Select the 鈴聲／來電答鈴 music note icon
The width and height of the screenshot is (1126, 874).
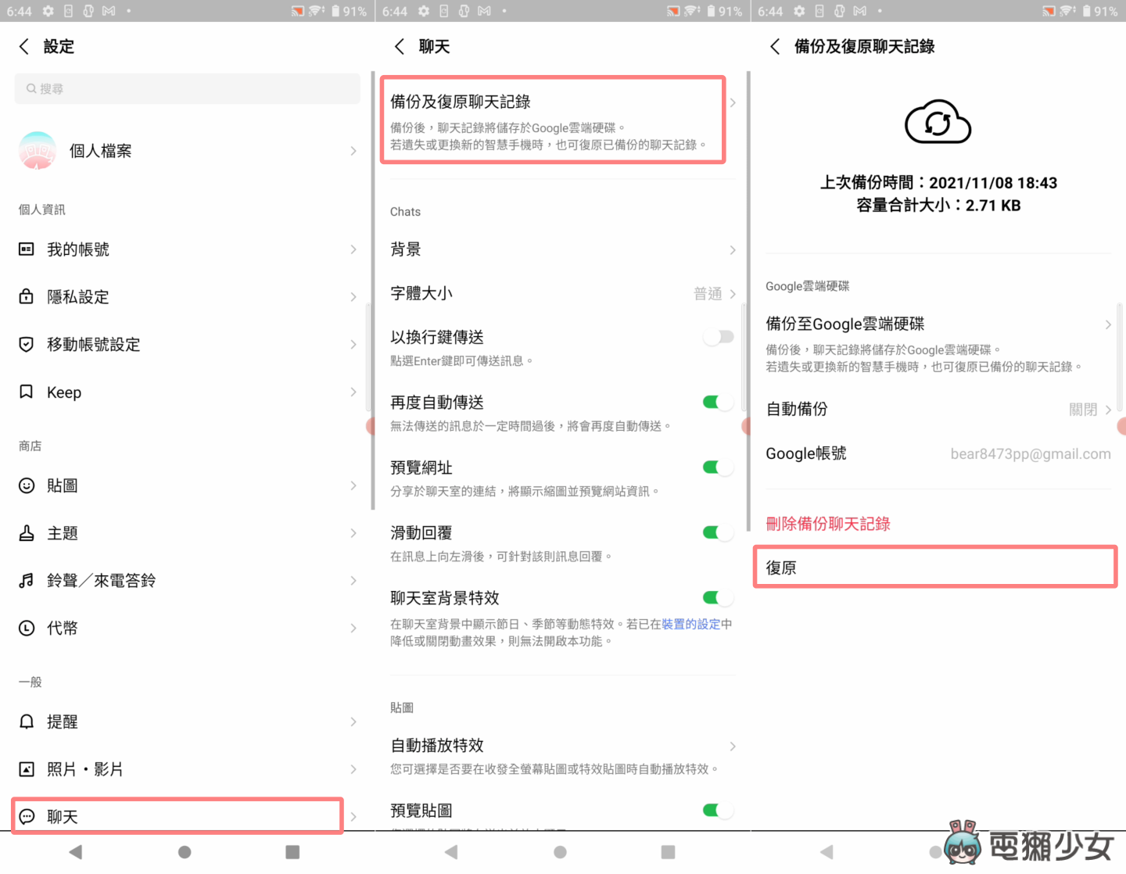click(26, 580)
